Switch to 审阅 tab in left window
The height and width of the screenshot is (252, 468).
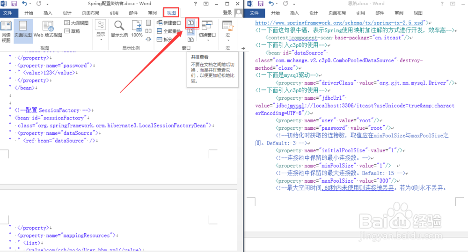(152, 13)
